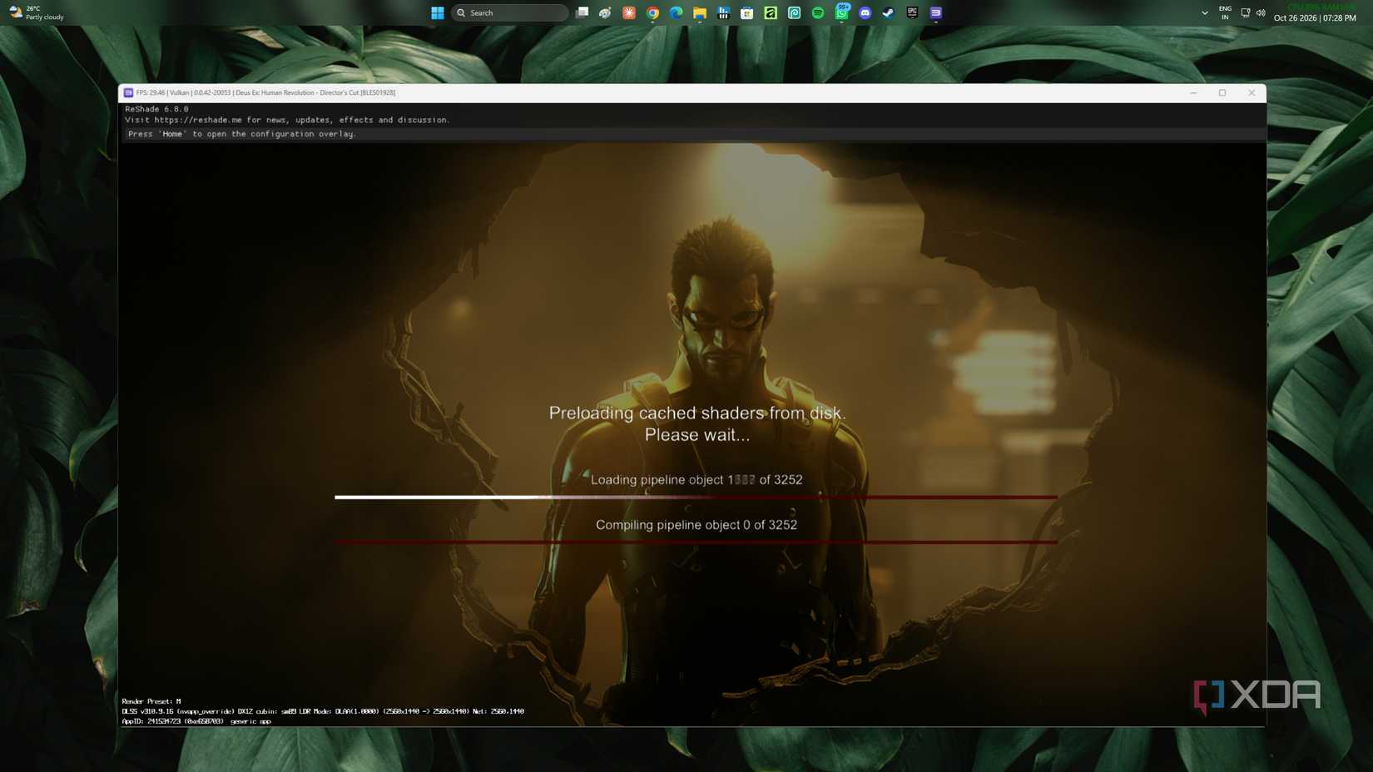
Task: Open Epic Games Launcher from the taskbar
Action: point(913,12)
